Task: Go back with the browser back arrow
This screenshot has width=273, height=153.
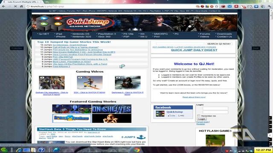Action: point(3,6)
